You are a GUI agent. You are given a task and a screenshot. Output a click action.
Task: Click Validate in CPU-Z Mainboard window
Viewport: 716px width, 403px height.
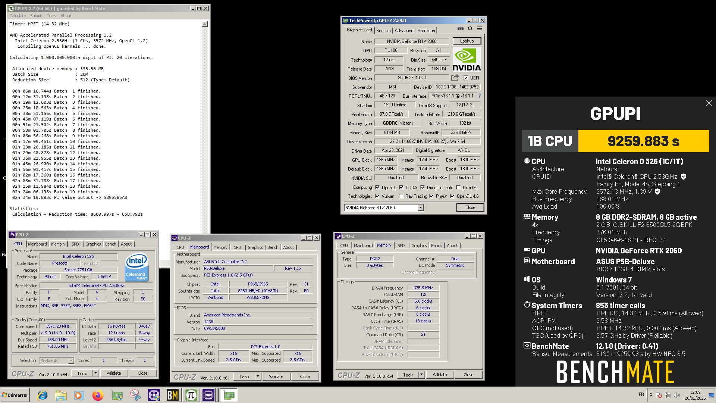[x=276, y=377]
